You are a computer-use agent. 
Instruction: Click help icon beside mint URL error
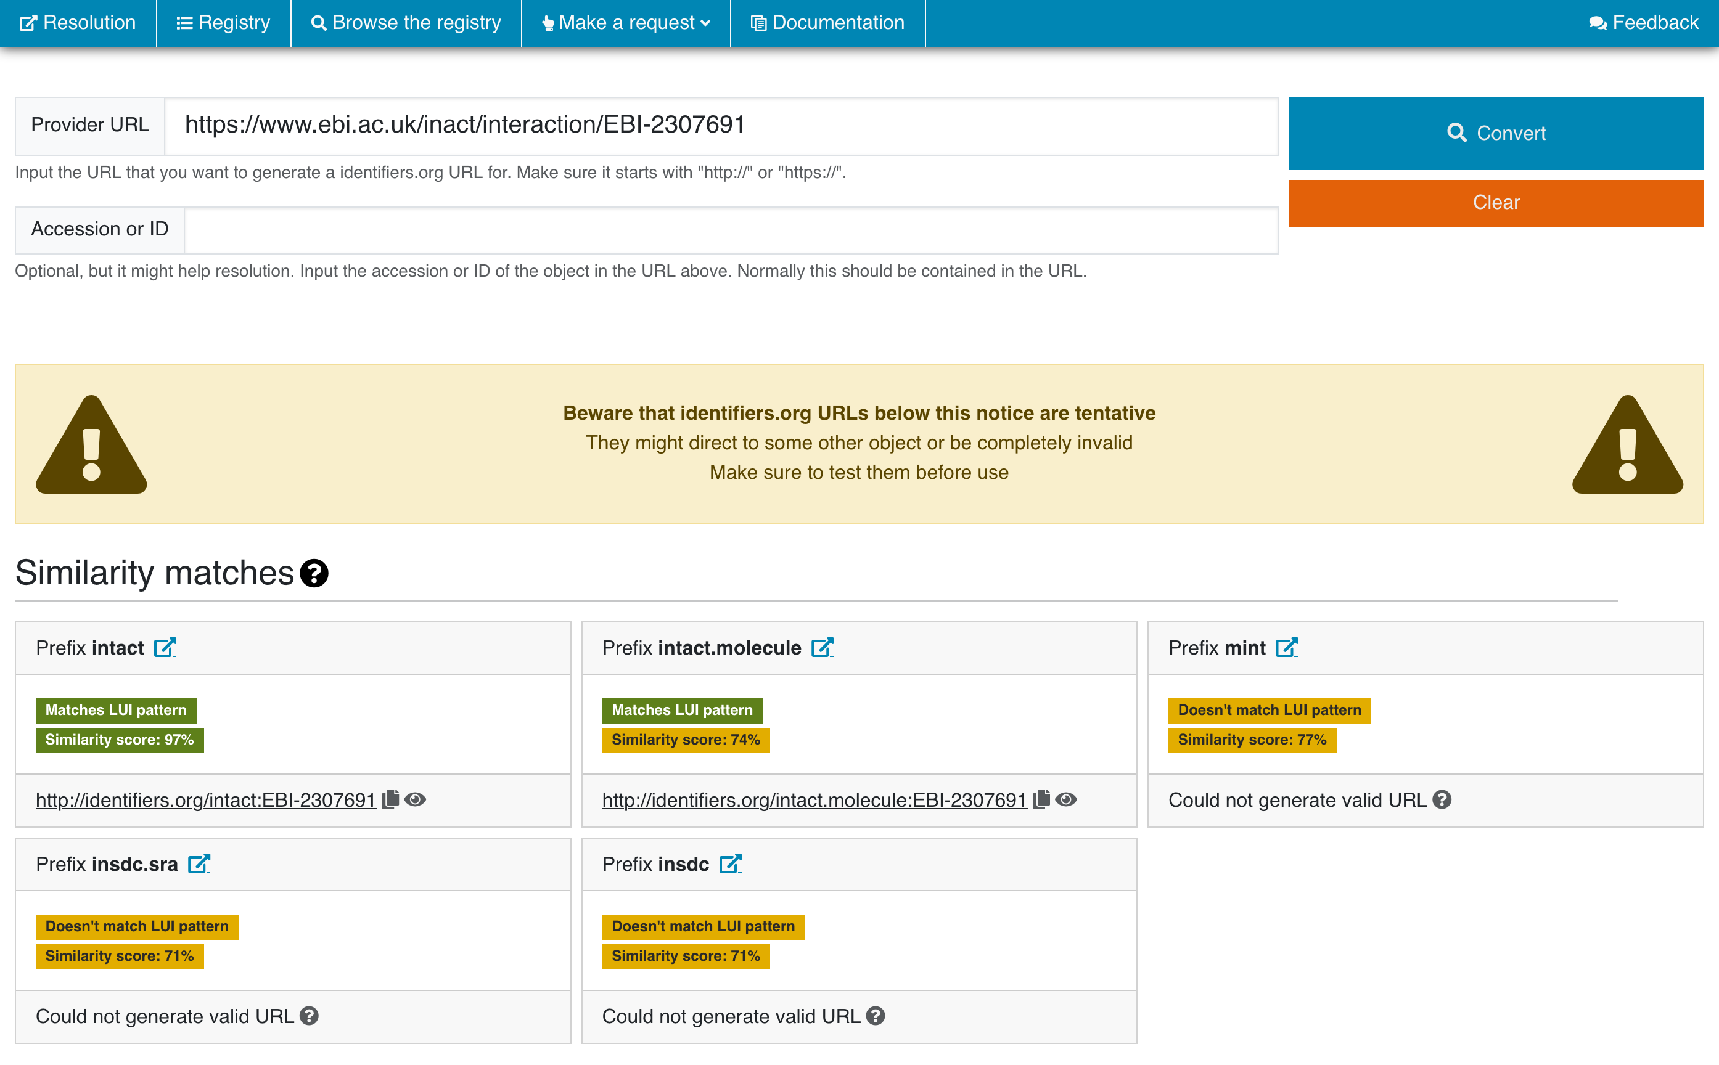click(x=1442, y=799)
